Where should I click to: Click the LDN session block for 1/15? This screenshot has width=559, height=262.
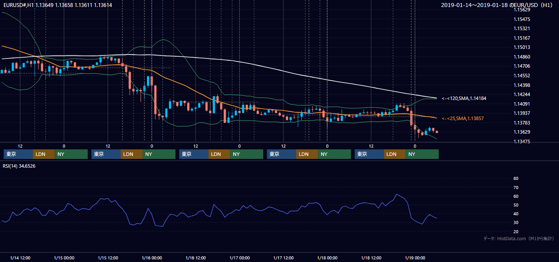[x=132, y=154]
